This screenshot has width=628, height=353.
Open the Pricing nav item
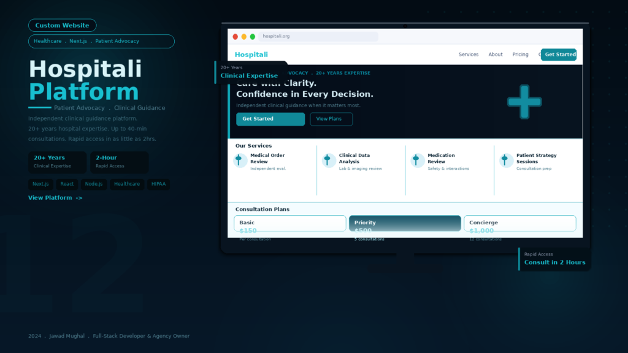click(520, 55)
